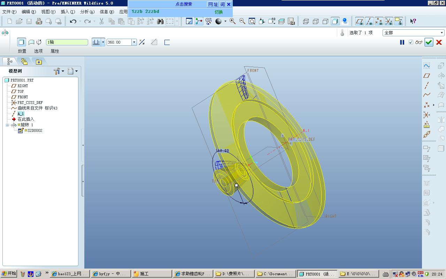446x279 pixels.
Task: Select the FRONT plane in model tree
Action: click(x=23, y=97)
